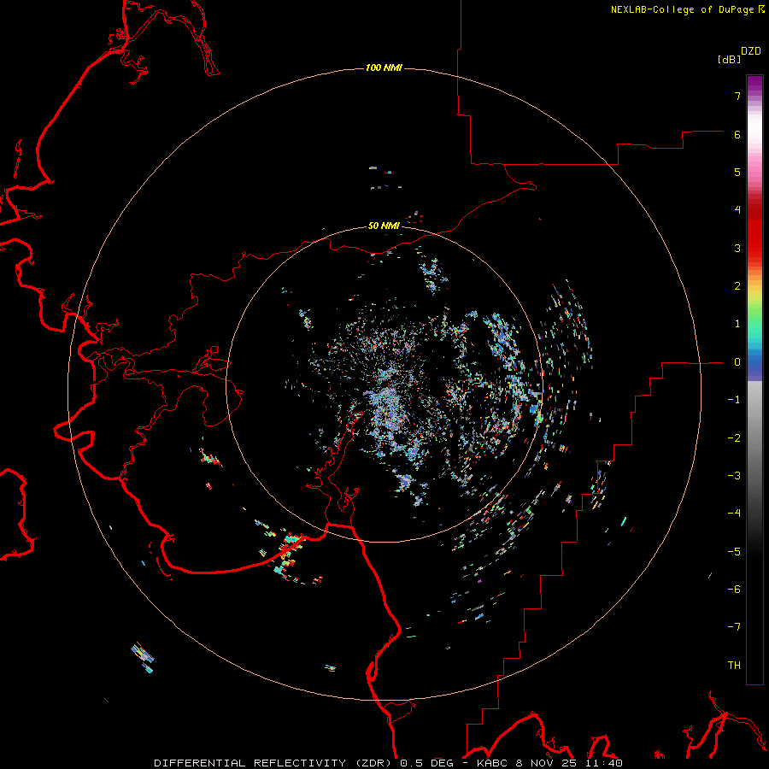The height and width of the screenshot is (769, 769).
Task: Click the -1 value on the color scale
Action: 734,400
